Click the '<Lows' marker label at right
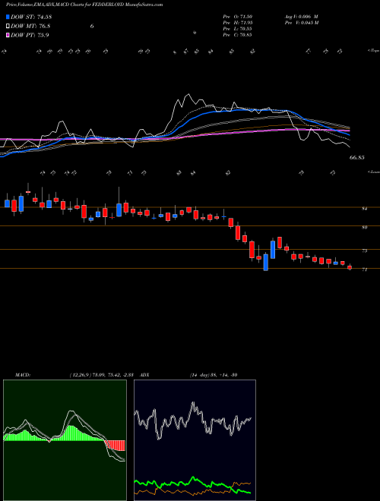Screen dimensions: 380x501 [x=373, y=172]
